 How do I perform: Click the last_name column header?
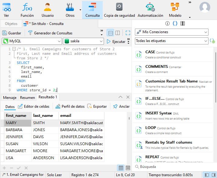click(x=45, y=116)
